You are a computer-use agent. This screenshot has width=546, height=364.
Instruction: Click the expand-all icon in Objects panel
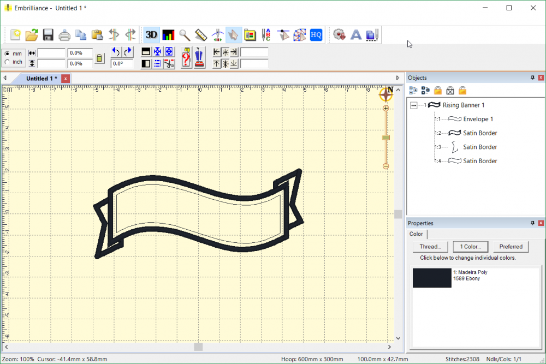413,91
